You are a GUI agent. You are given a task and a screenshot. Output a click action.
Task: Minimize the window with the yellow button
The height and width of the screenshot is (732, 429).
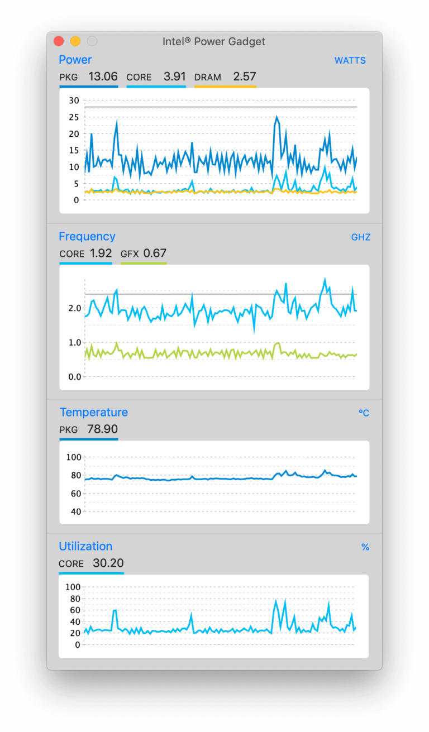coord(75,41)
